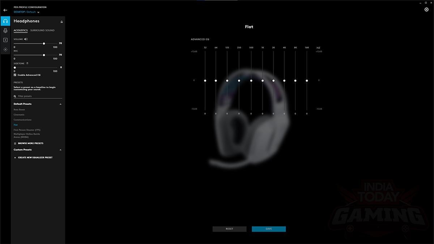This screenshot has width=434, height=244.
Task: Switch to the Surround Sound tab
Action: pyautogui.click(x=42, y=30)
